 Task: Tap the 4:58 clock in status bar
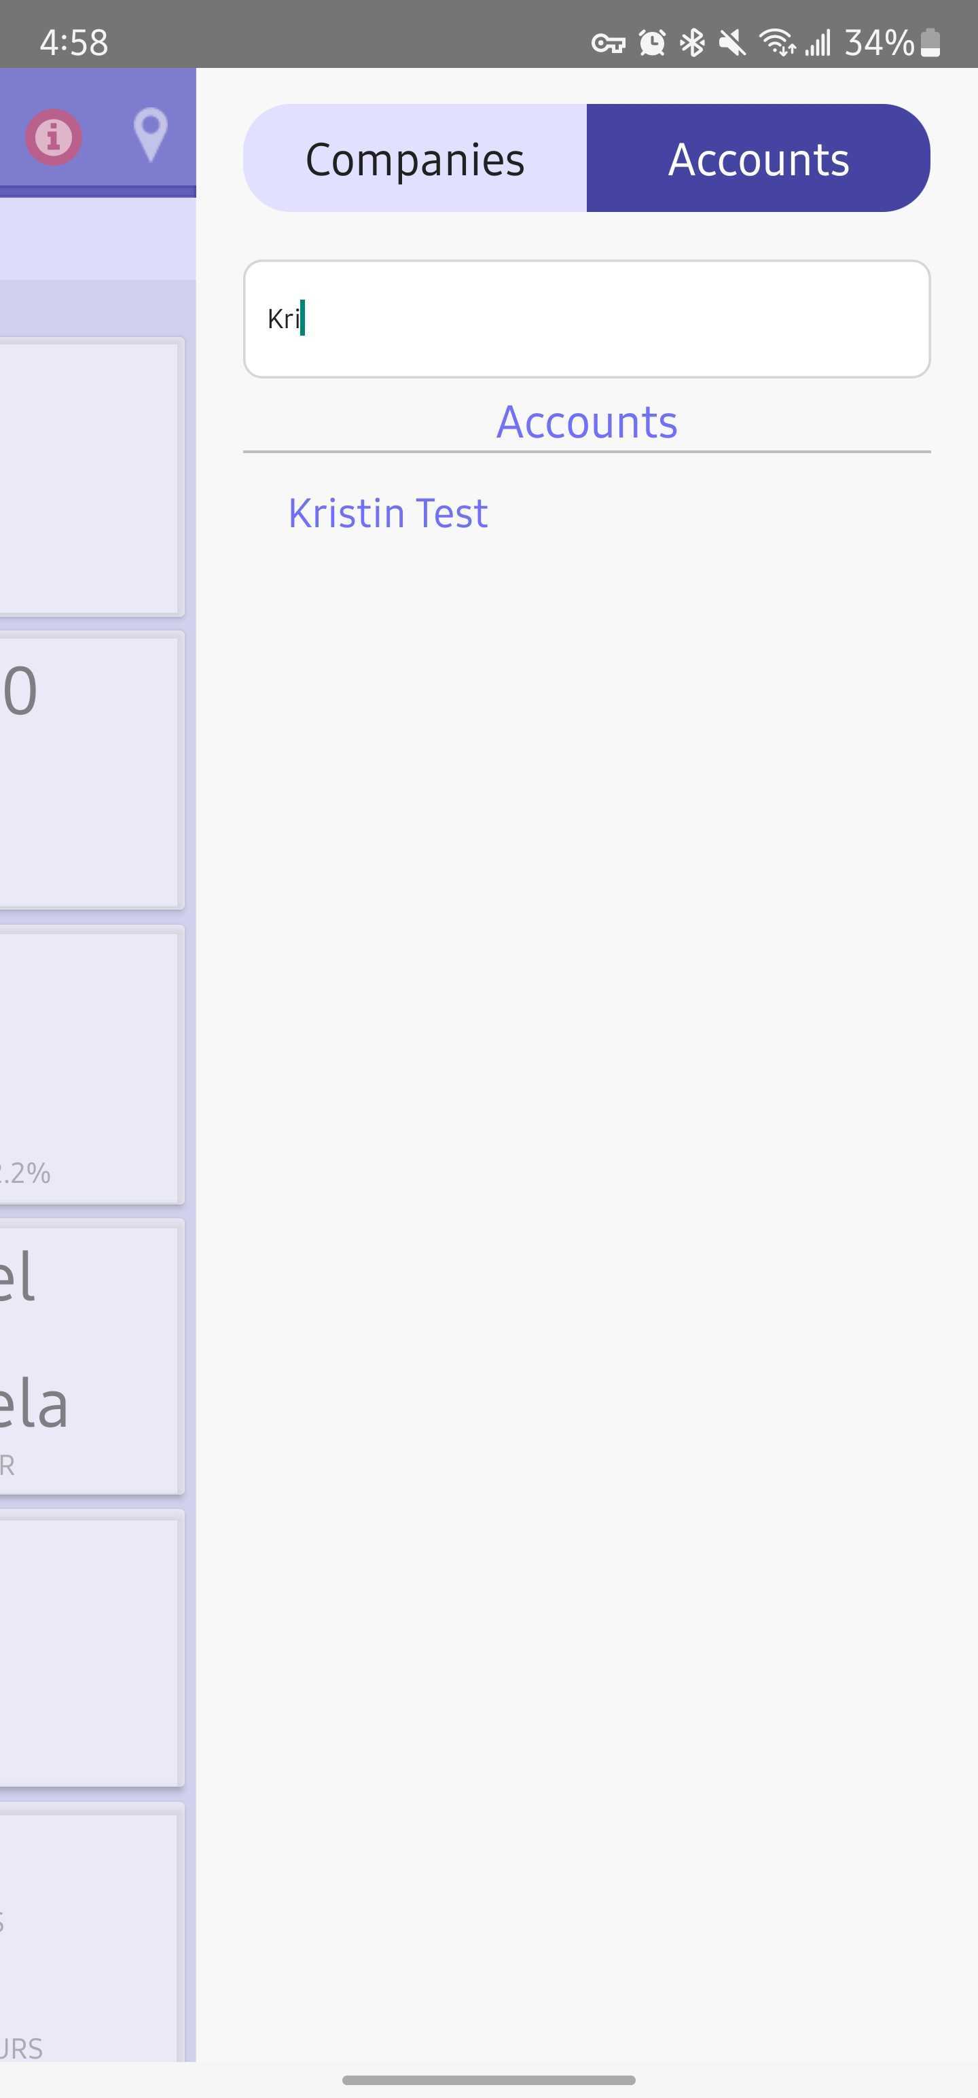point(74,42)
